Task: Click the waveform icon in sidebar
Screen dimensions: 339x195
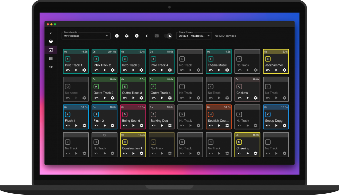Action: click(x=51, y=67)
